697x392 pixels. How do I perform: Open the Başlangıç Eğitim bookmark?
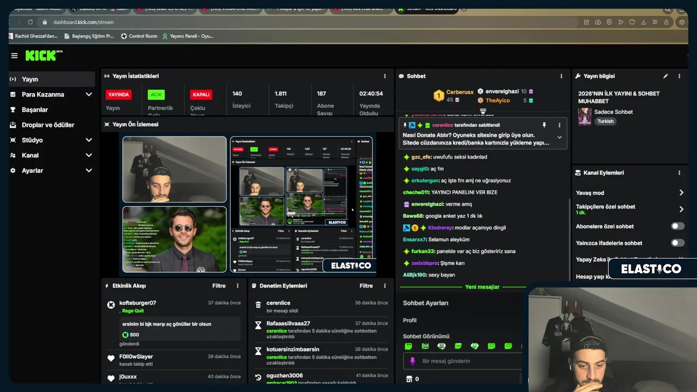(88, 36)
